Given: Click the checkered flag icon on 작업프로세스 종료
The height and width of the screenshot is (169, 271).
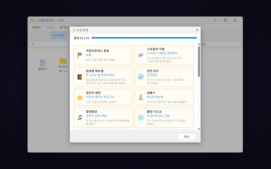Looking at the screenshot, I should tap(79, 55).
